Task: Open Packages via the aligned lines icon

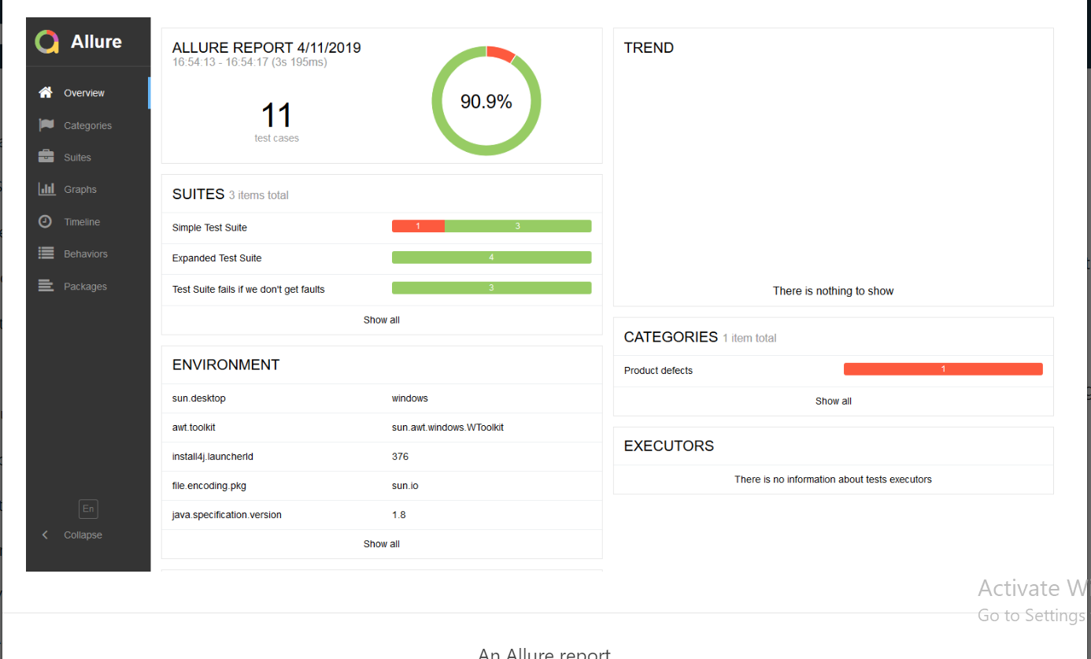Action: click(46, 286)
